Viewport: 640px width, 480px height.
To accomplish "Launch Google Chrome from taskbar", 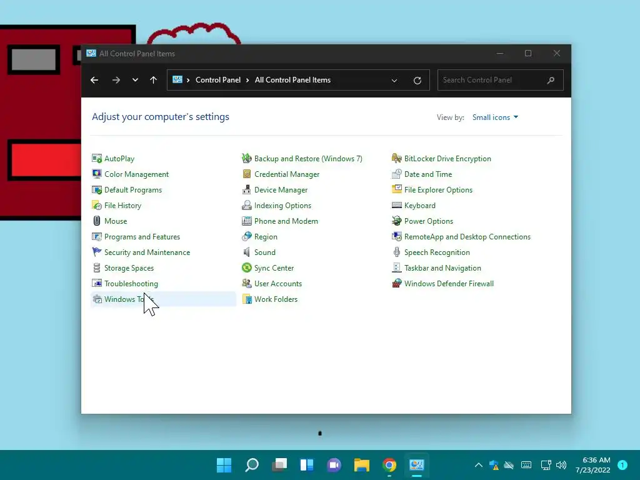I will click(x=389, y=465).
